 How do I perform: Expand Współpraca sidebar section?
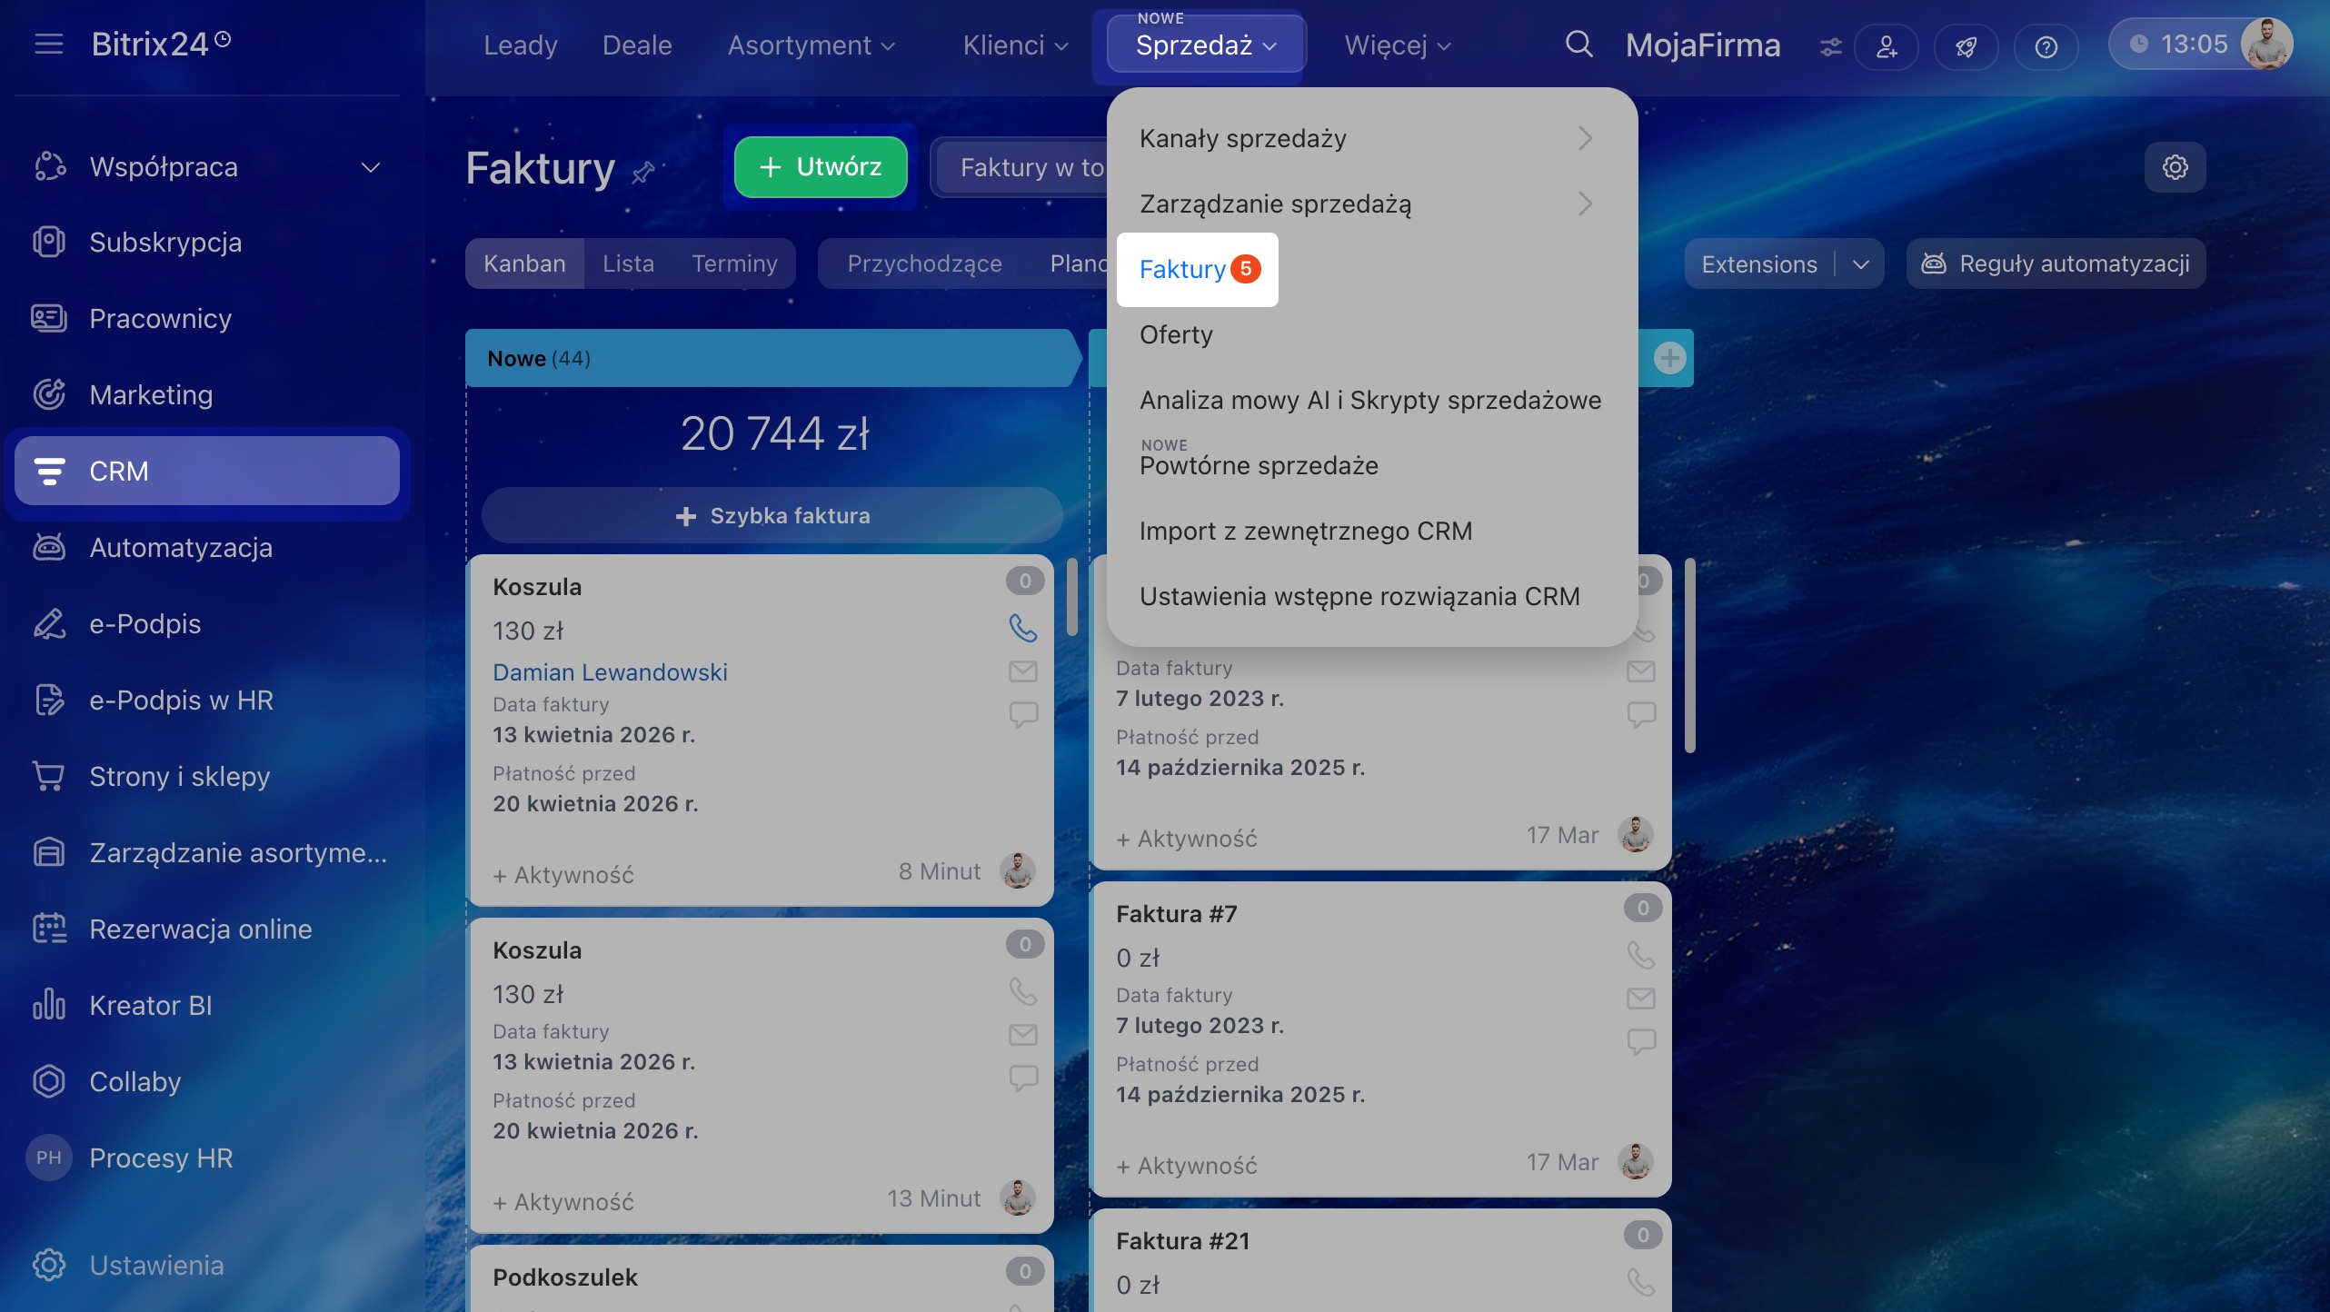(x=370, y=167)
